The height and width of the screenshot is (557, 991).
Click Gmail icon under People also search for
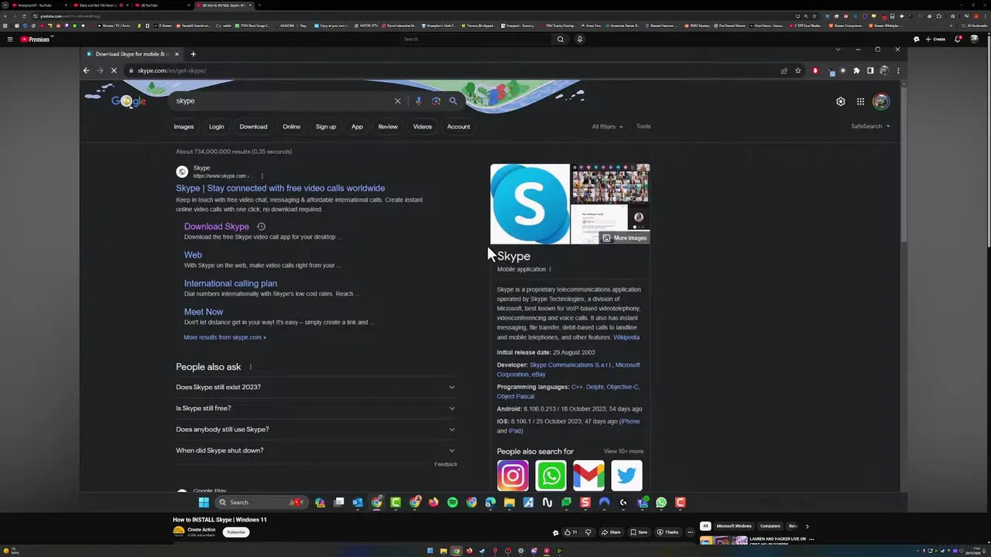coord(588,476)
